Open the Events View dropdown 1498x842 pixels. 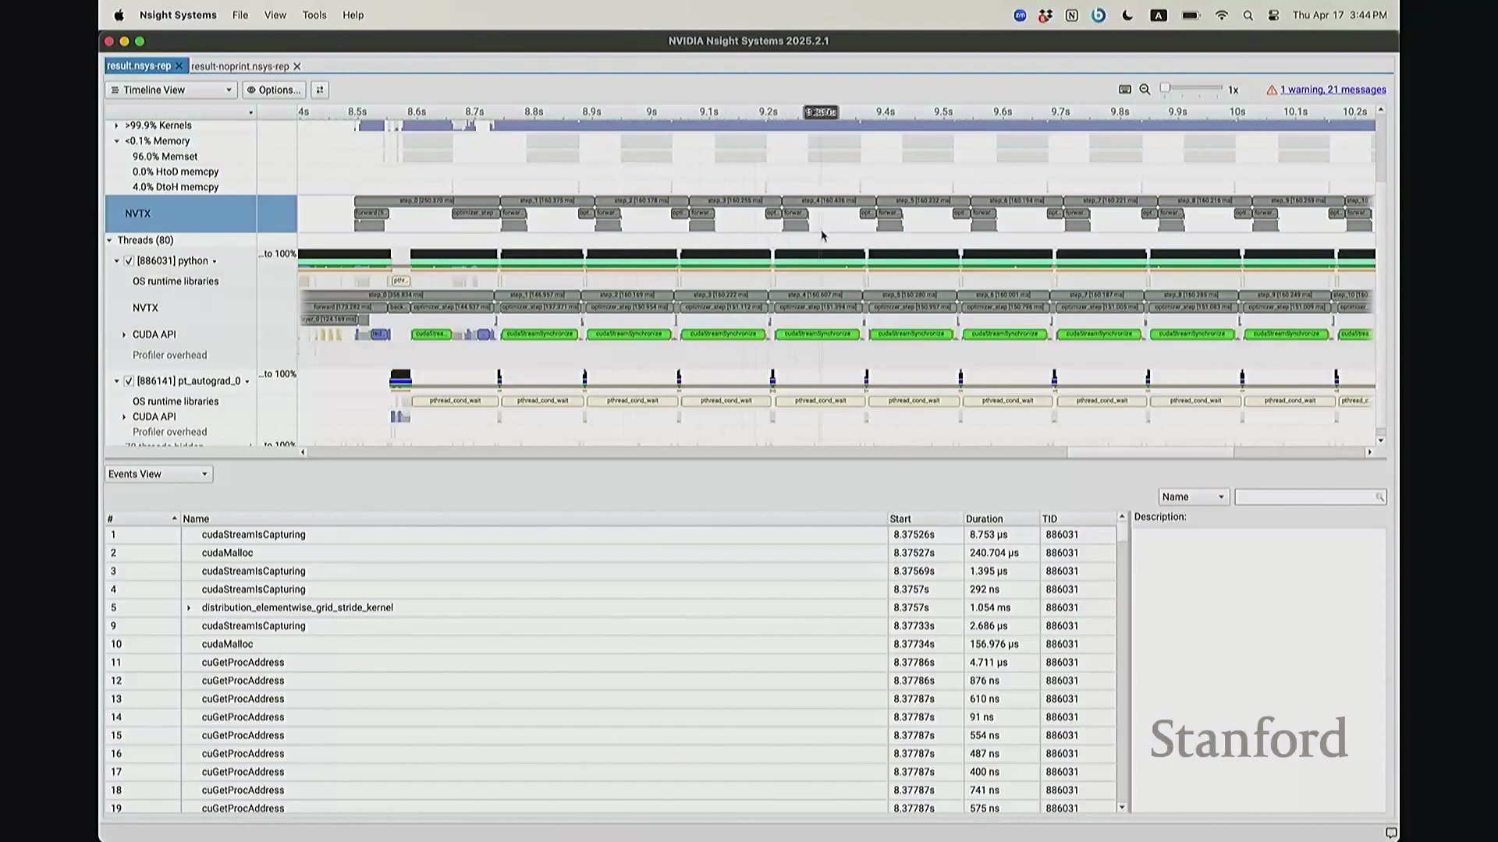pos(158,474)
